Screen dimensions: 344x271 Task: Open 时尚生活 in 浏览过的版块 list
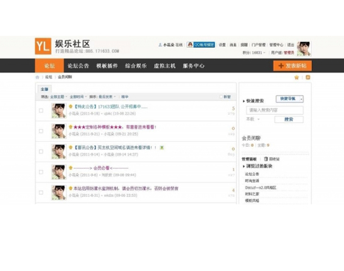[x=252, y=181]
